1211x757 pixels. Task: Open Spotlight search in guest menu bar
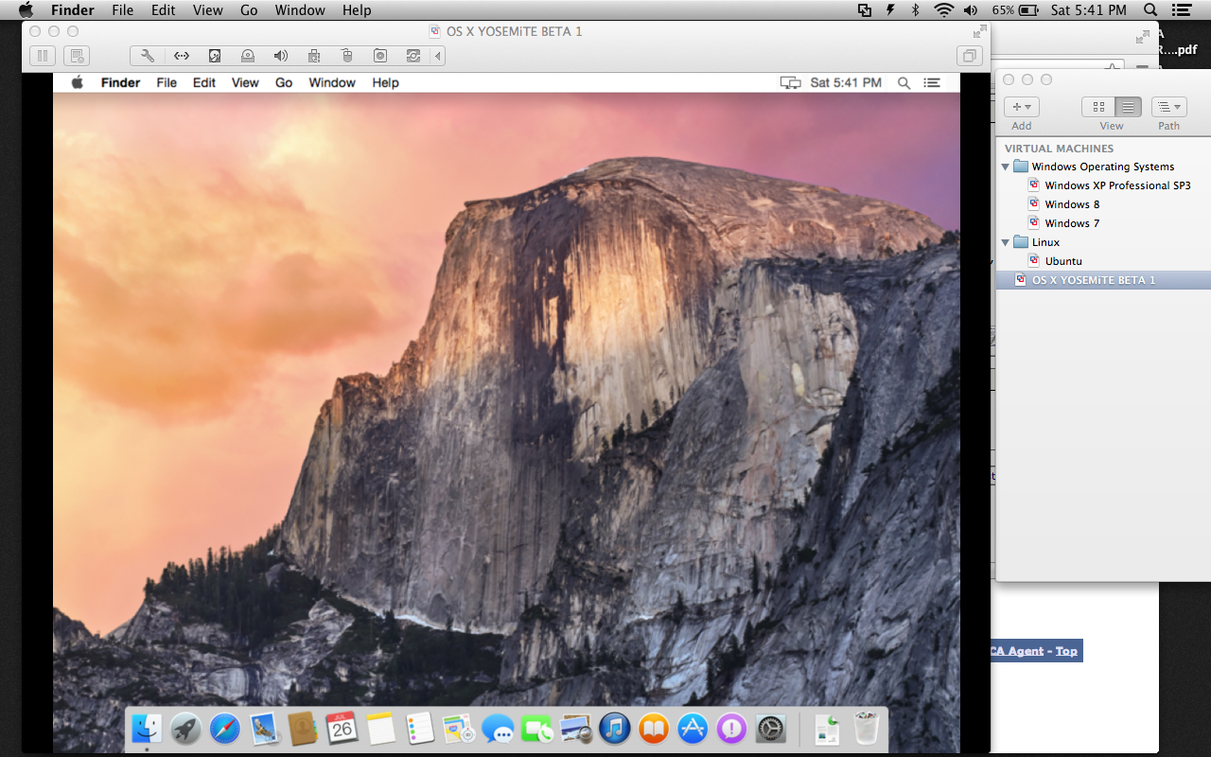pyautogui.click(x=904, y=82)
